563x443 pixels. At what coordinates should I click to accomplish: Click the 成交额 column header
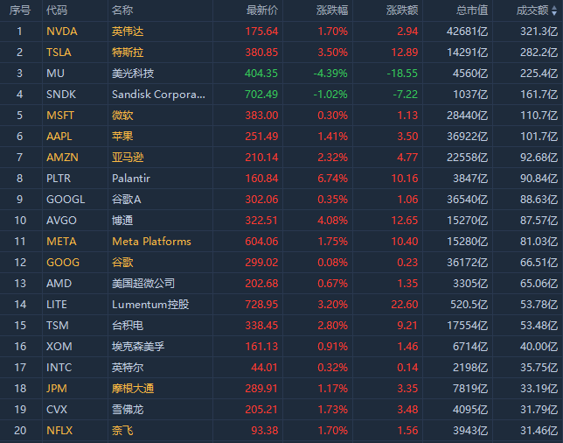[532, 10]
